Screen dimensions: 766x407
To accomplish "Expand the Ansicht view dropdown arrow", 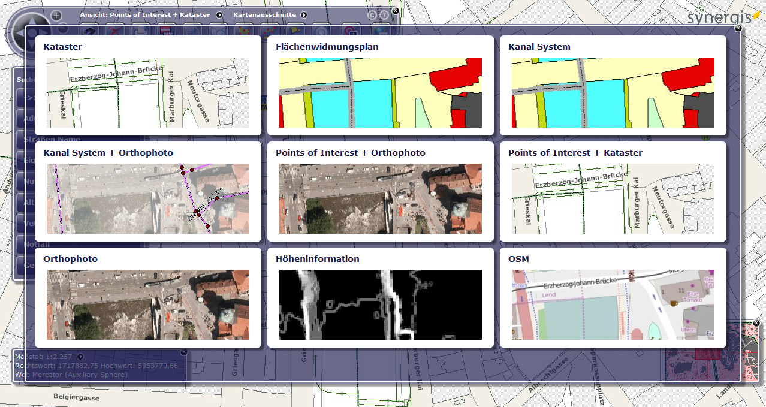I will click(x=219, y=14).
